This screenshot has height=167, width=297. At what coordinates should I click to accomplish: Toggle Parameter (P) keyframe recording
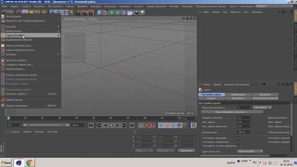point(179,125)
